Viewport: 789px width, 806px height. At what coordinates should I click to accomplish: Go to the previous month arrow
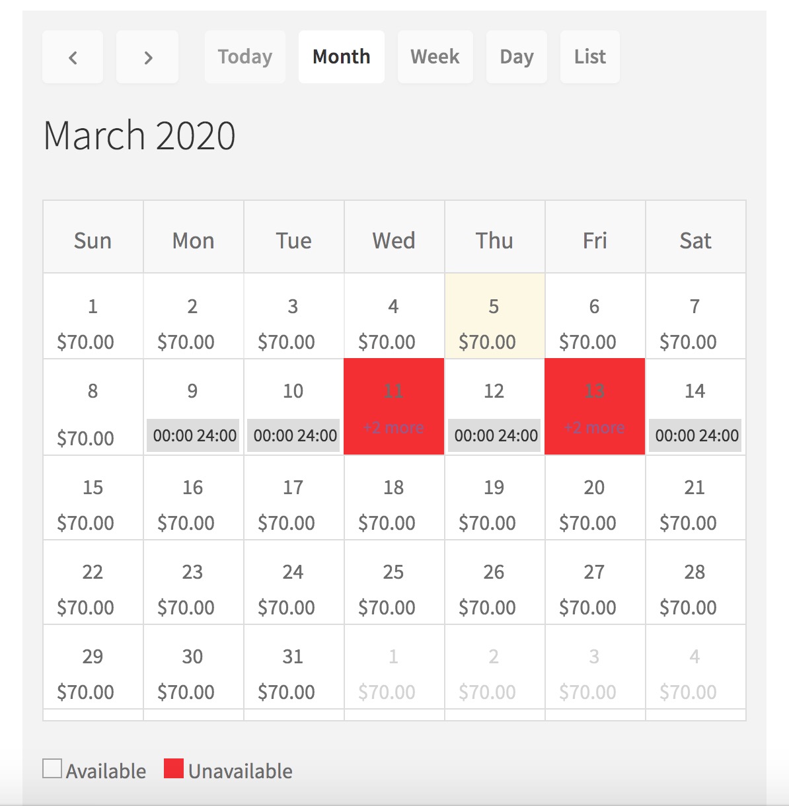73,57
